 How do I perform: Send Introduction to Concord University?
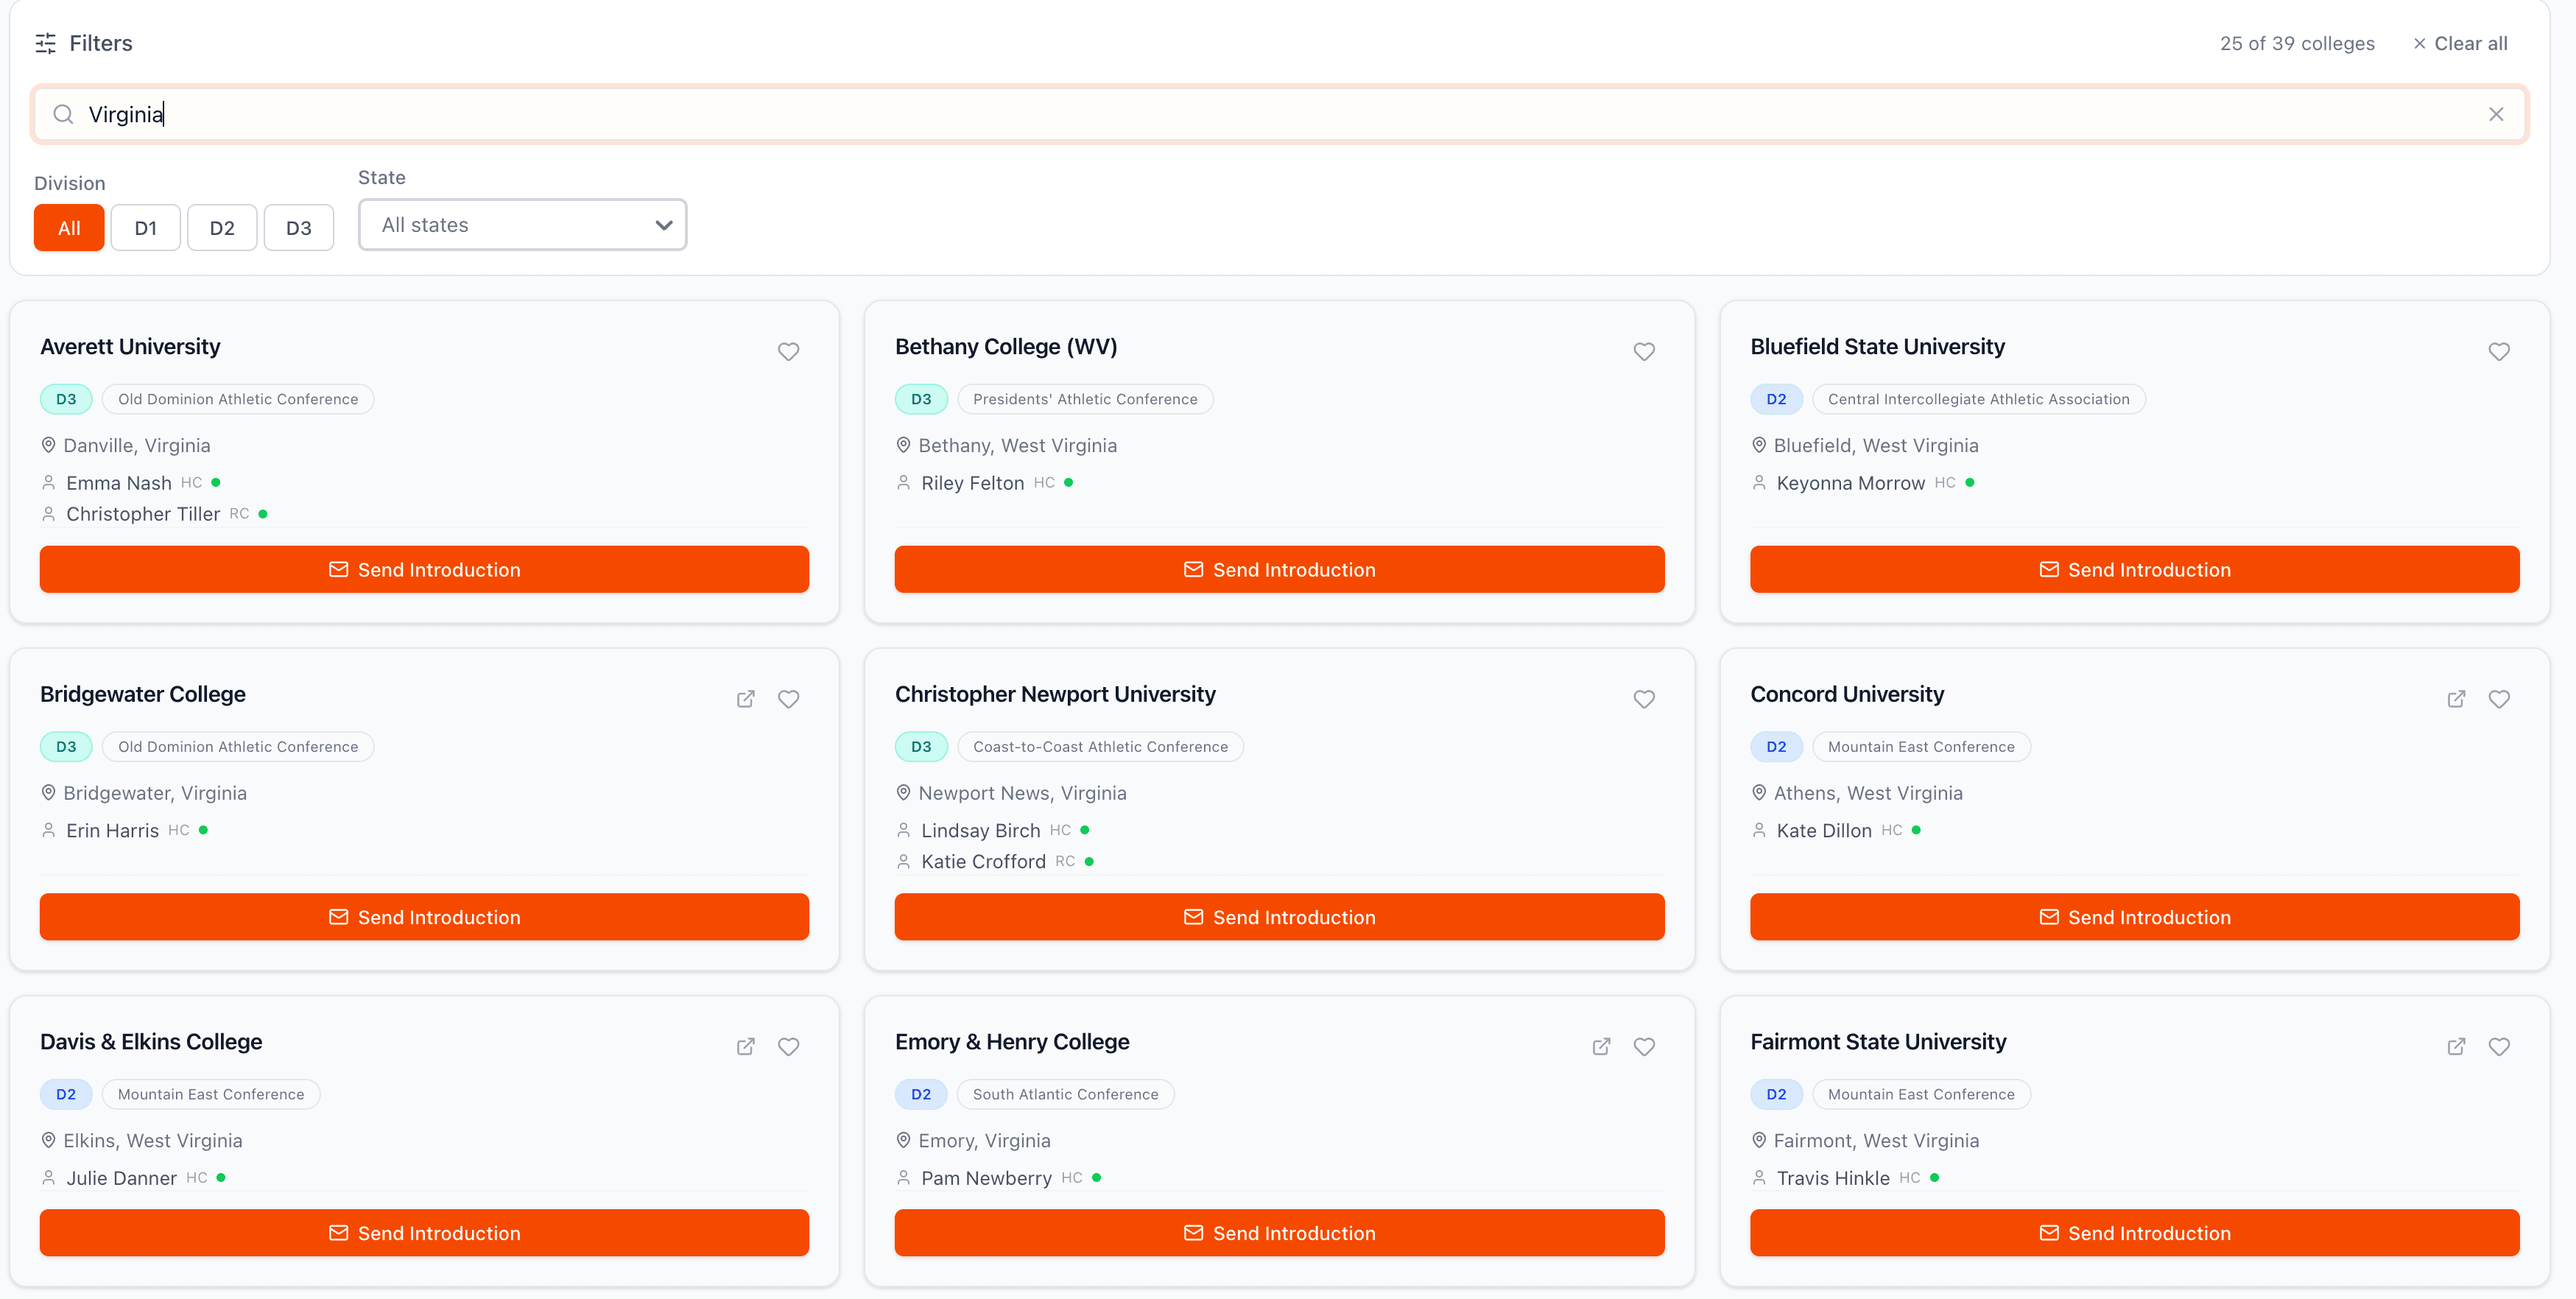(2135, 917)
